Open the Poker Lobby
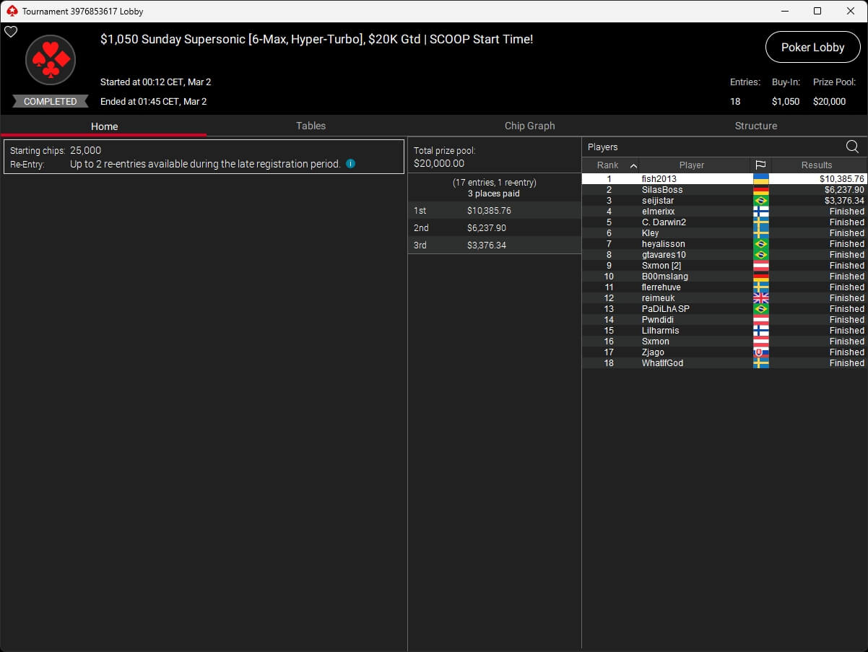 [x=812, y=47]
